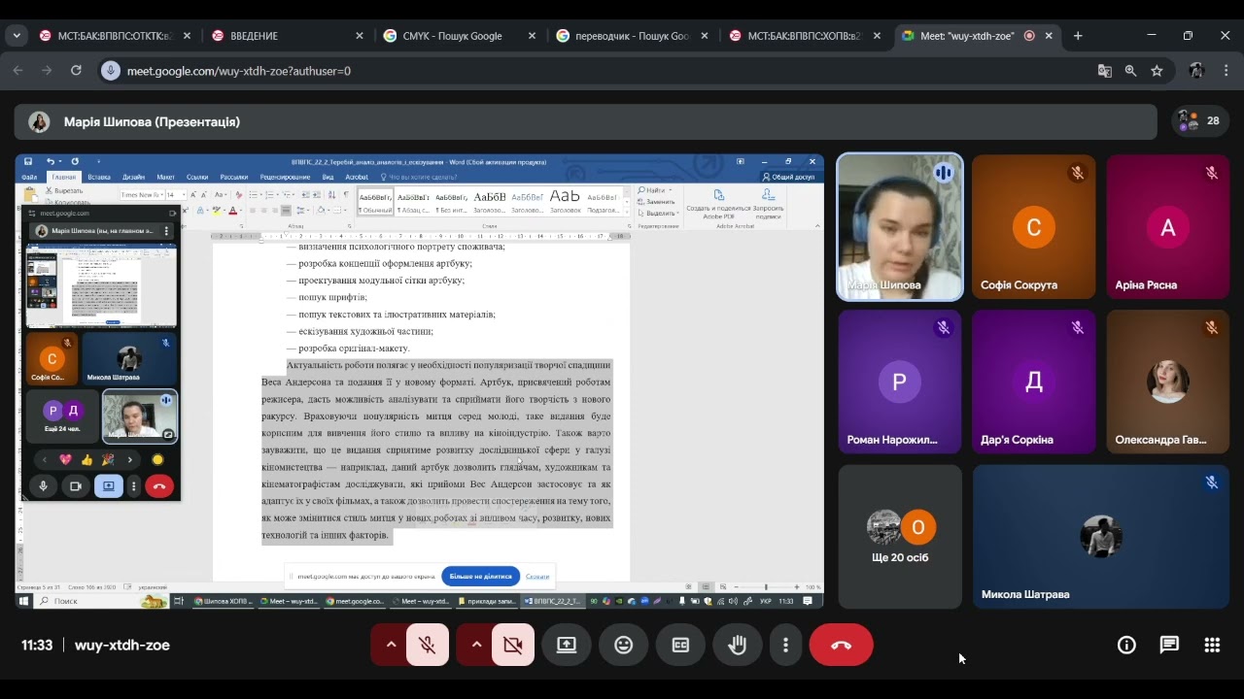
Task: Click Вставка tab in shared Word ribbon
Action: (99, 177)
